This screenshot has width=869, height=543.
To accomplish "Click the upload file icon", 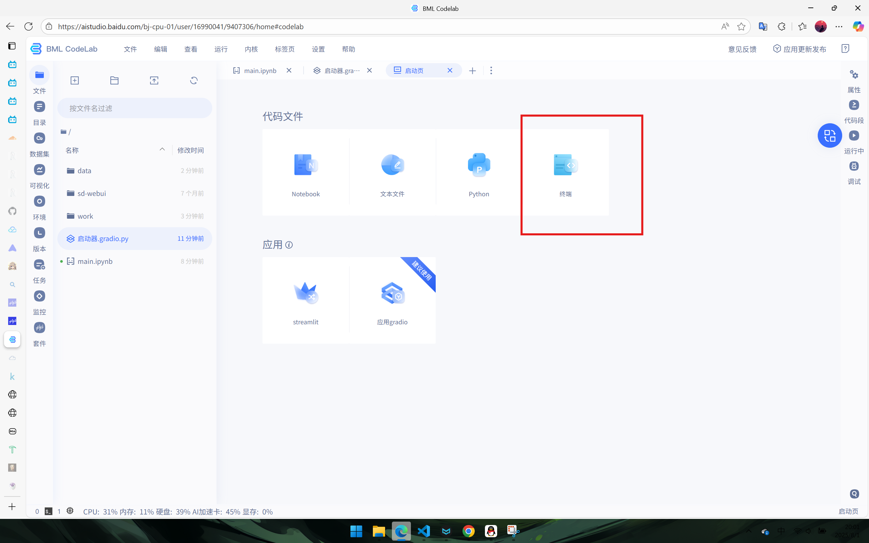I will tap(154, 80).
